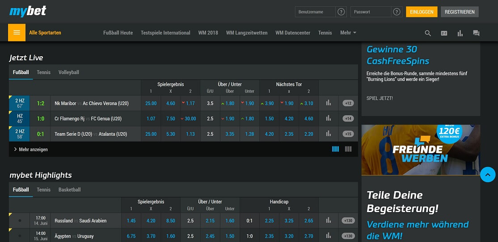Switch to four-column odds view
498x242 pixels.
point(335,149)
